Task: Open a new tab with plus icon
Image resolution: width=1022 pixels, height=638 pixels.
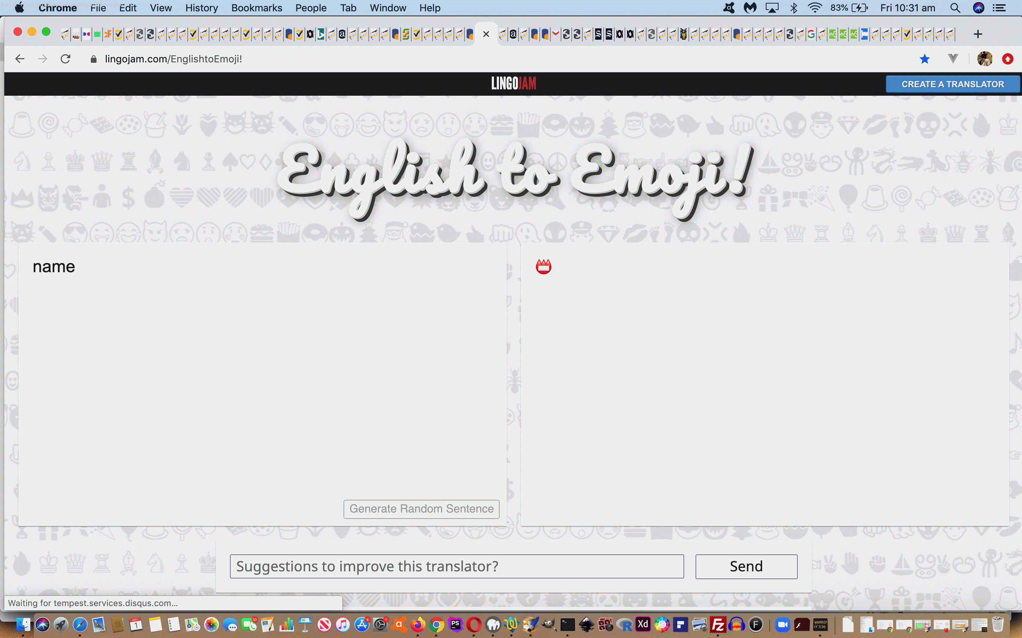Action: 978,34
